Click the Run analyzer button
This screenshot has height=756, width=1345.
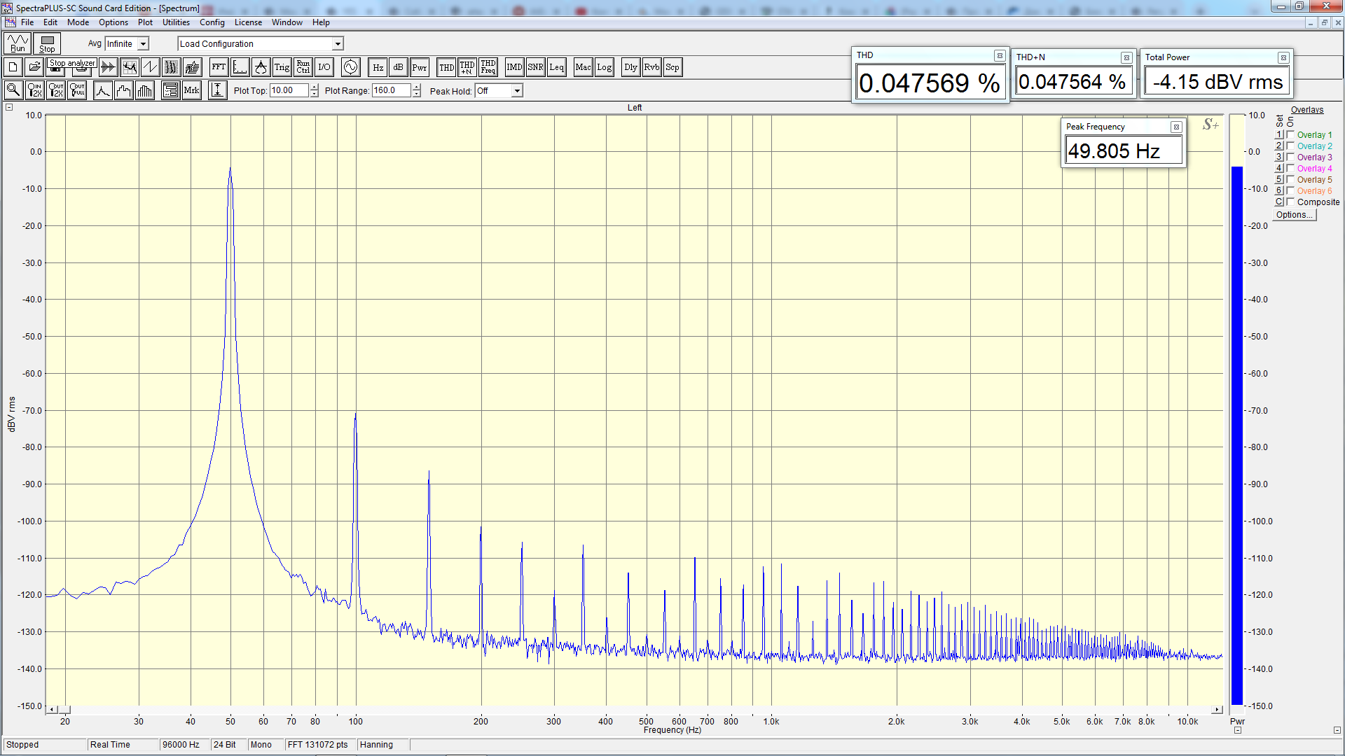point(18,43)
